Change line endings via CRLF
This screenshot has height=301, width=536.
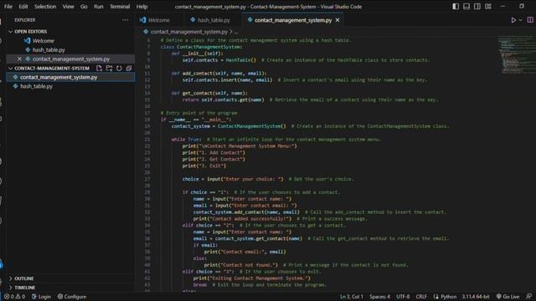(421, 297)
